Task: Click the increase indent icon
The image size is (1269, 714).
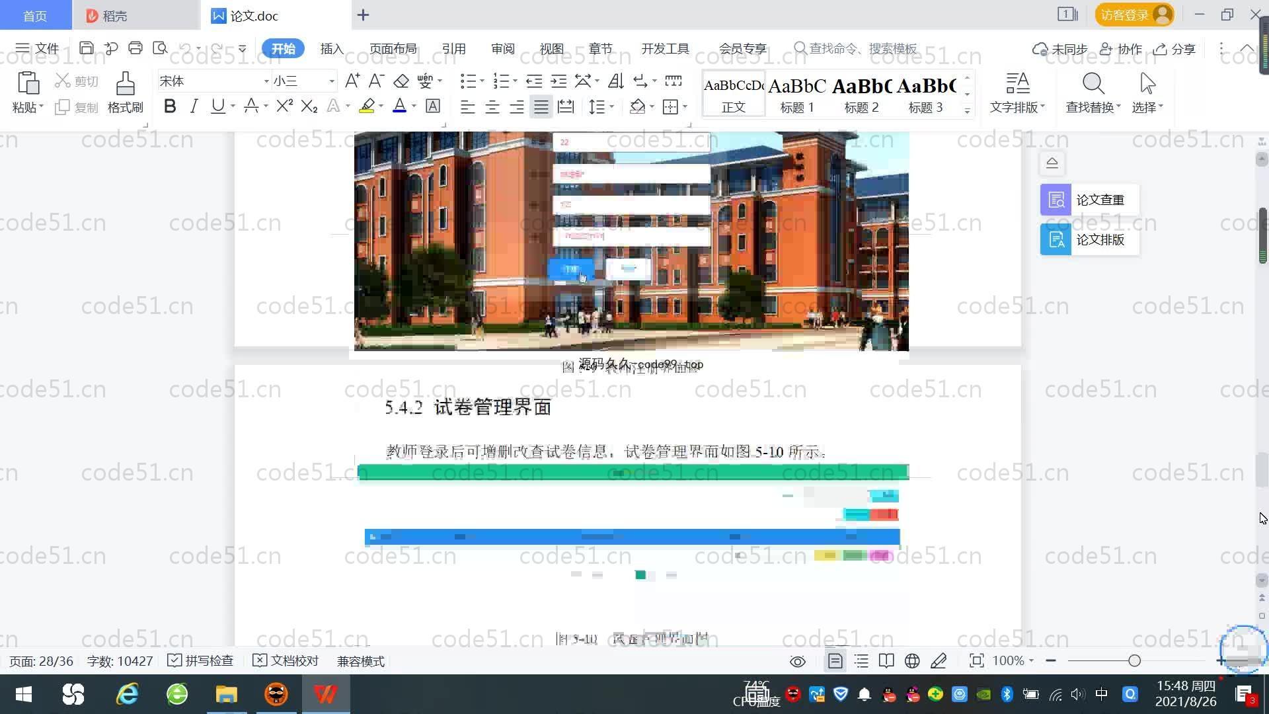Action: coord(558,81)
